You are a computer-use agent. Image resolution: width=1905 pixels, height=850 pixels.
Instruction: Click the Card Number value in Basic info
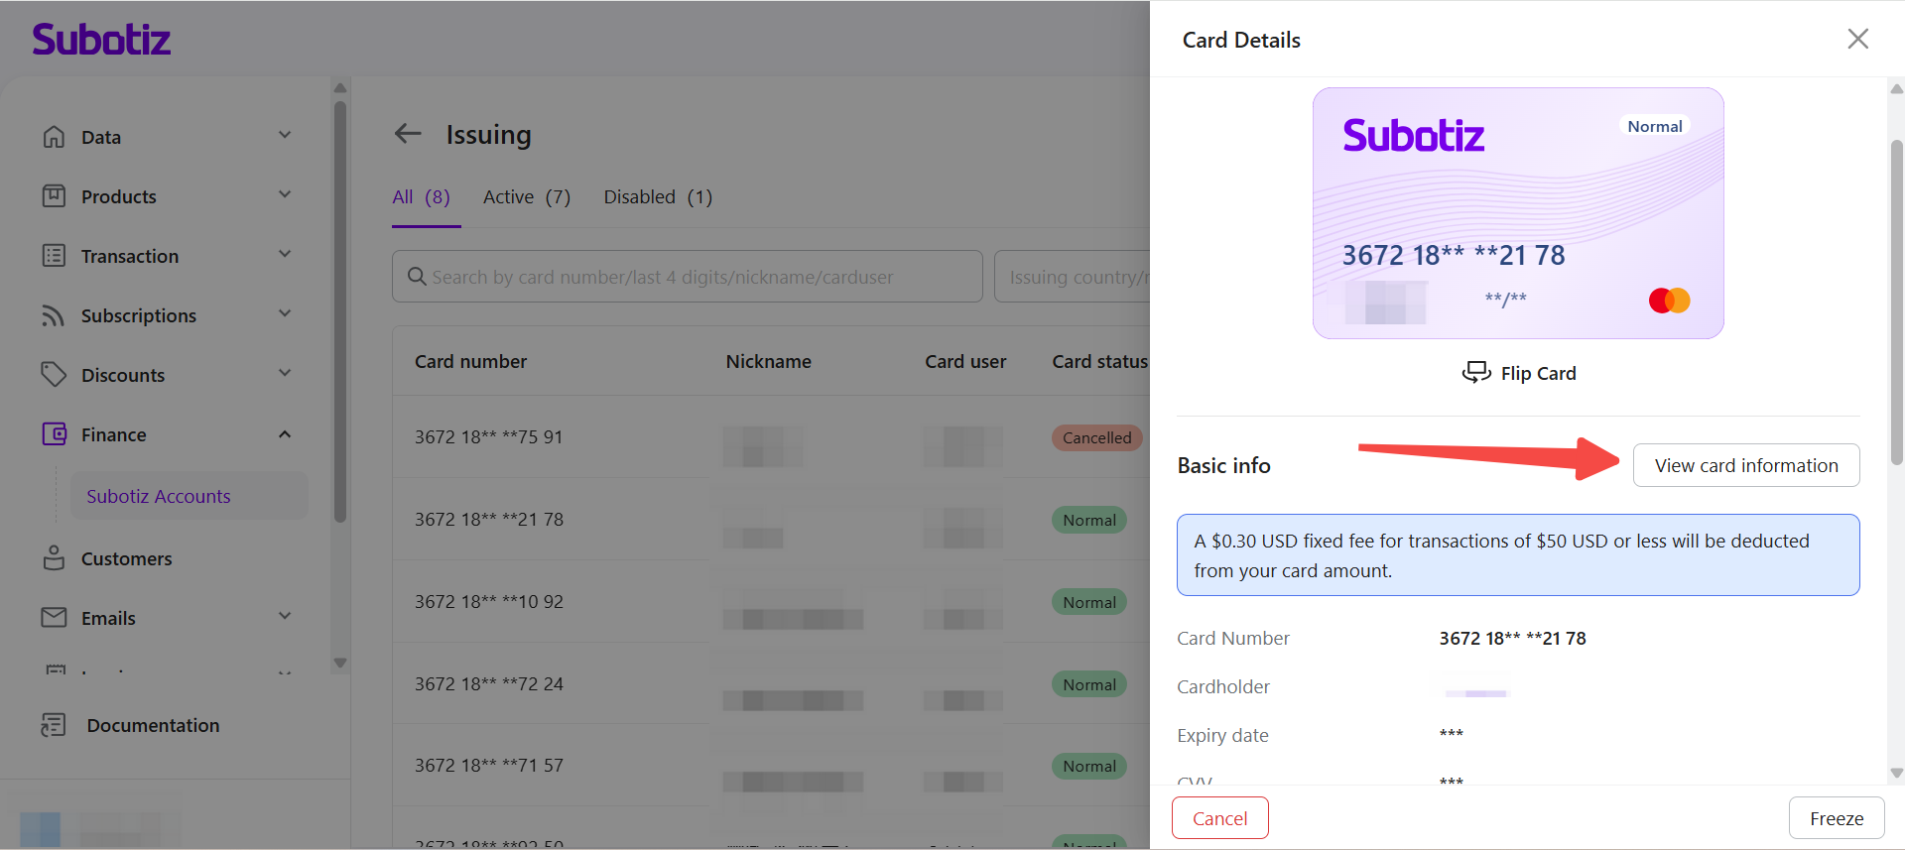(x=1513, y=639)
